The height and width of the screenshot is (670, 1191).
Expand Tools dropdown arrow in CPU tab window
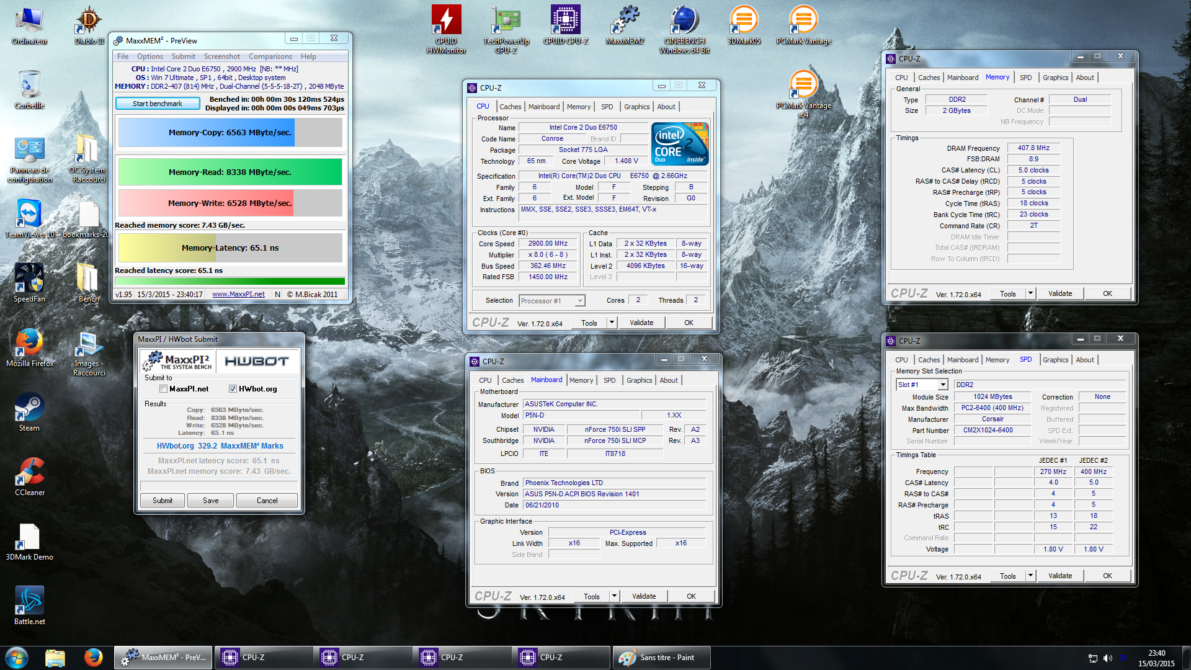click(612, 323)
